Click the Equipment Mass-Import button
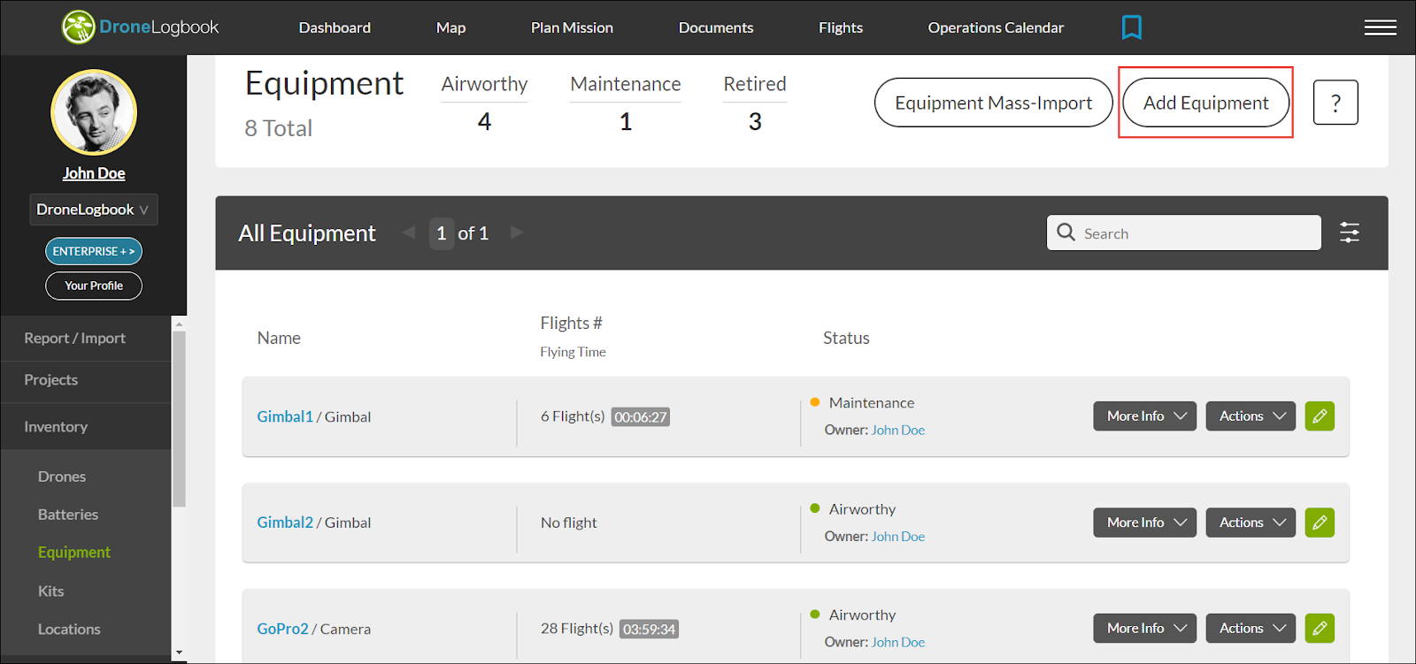 coord(993,103)
